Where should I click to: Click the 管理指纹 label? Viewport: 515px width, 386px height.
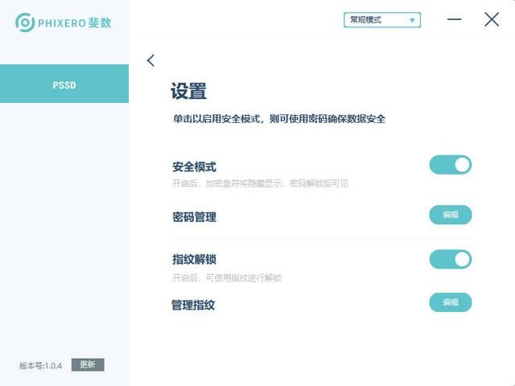193,305
